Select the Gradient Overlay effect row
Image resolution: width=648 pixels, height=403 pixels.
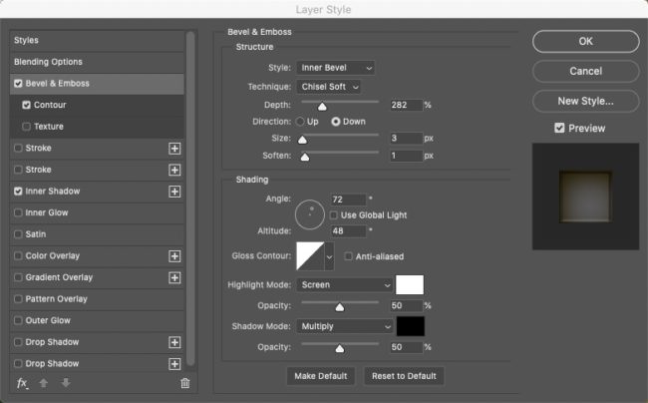pos(97,277)
